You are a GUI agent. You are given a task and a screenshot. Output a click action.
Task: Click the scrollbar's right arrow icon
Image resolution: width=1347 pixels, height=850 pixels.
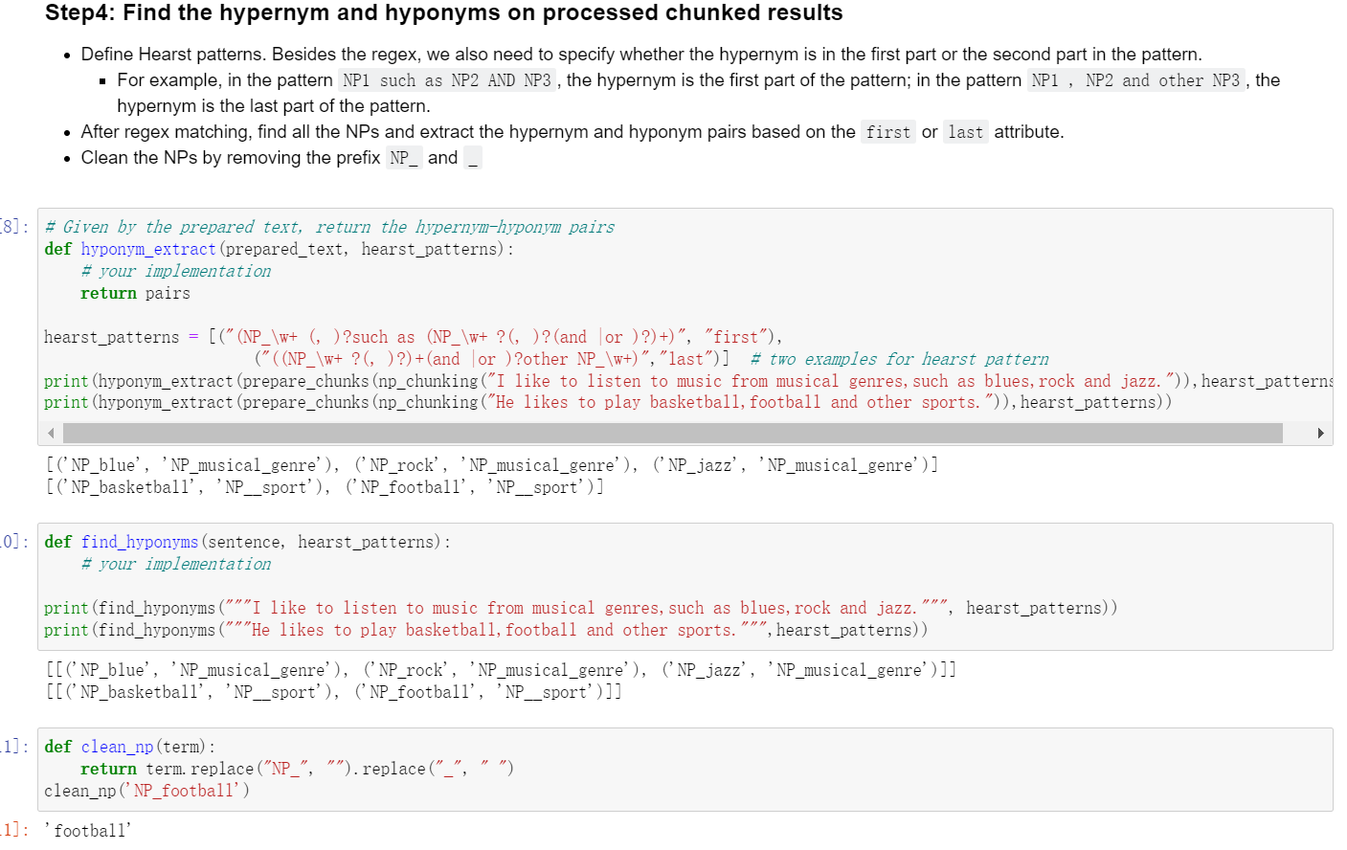pyautogui.click(x=1321, y=433)
